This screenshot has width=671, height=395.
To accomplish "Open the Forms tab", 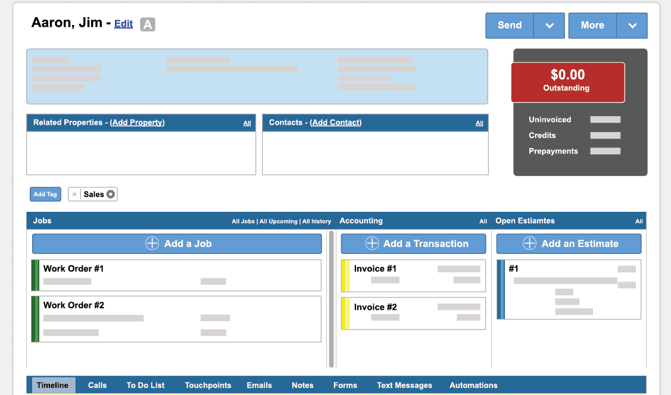I will [x=345, y=385].
